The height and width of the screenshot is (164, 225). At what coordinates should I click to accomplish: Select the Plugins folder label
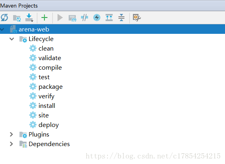tap(39, 135)
